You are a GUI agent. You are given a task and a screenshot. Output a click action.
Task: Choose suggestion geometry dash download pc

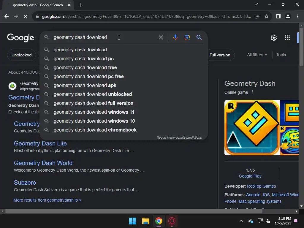pyautogui.click(x=124, y=58)
